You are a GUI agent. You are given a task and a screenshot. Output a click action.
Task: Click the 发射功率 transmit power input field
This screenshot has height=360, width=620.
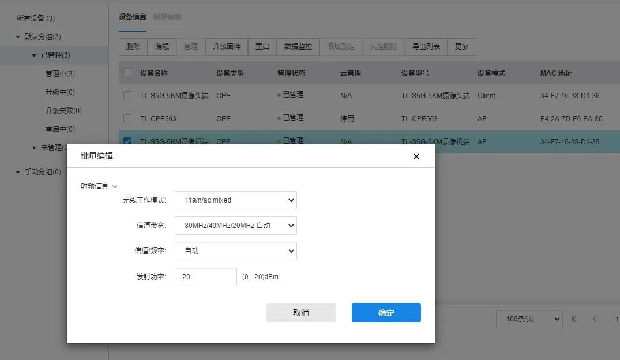click(x=205, y=276)
